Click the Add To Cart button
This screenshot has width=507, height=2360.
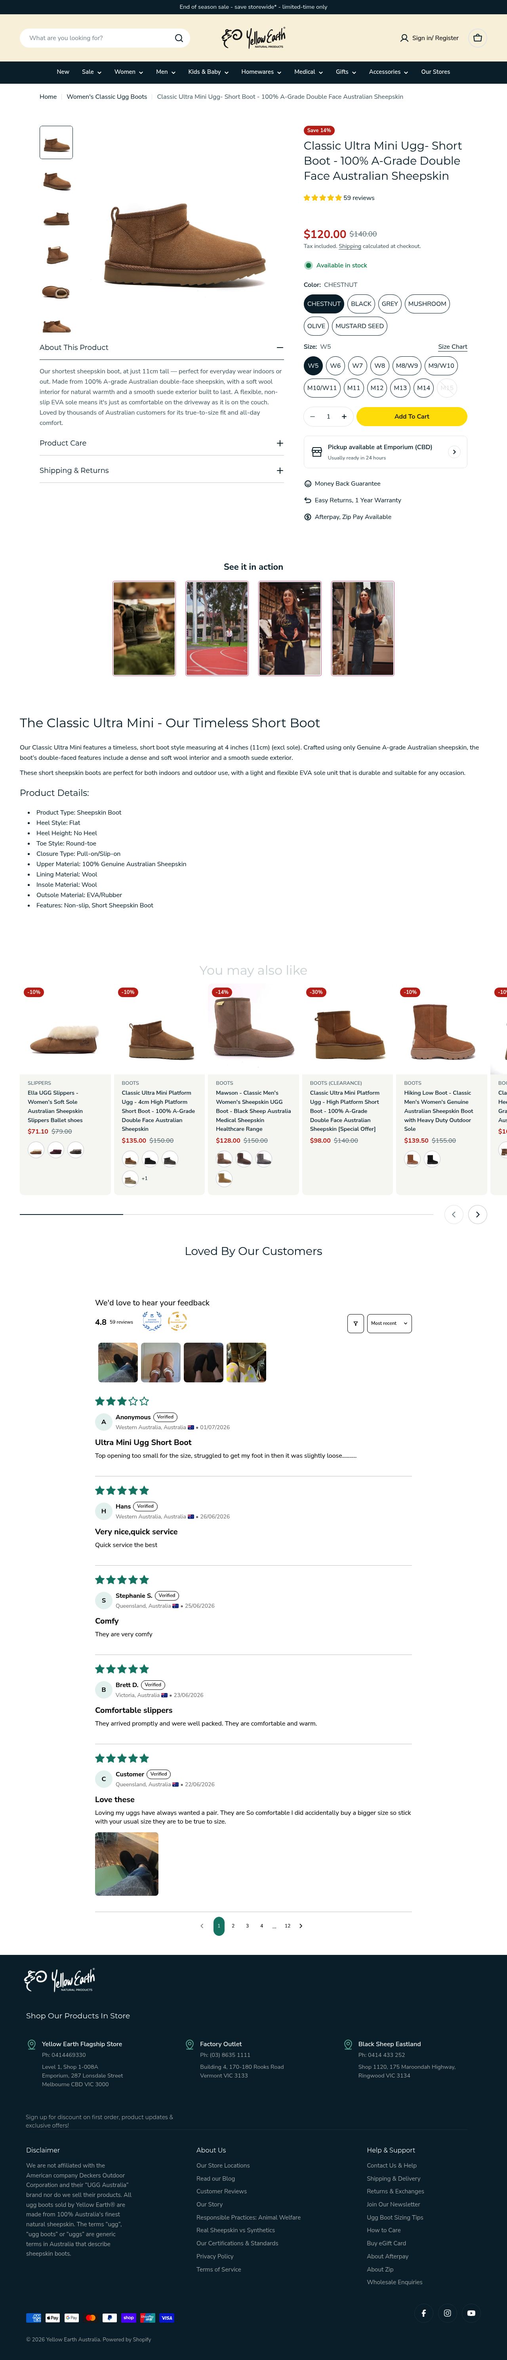click(412, 417)
